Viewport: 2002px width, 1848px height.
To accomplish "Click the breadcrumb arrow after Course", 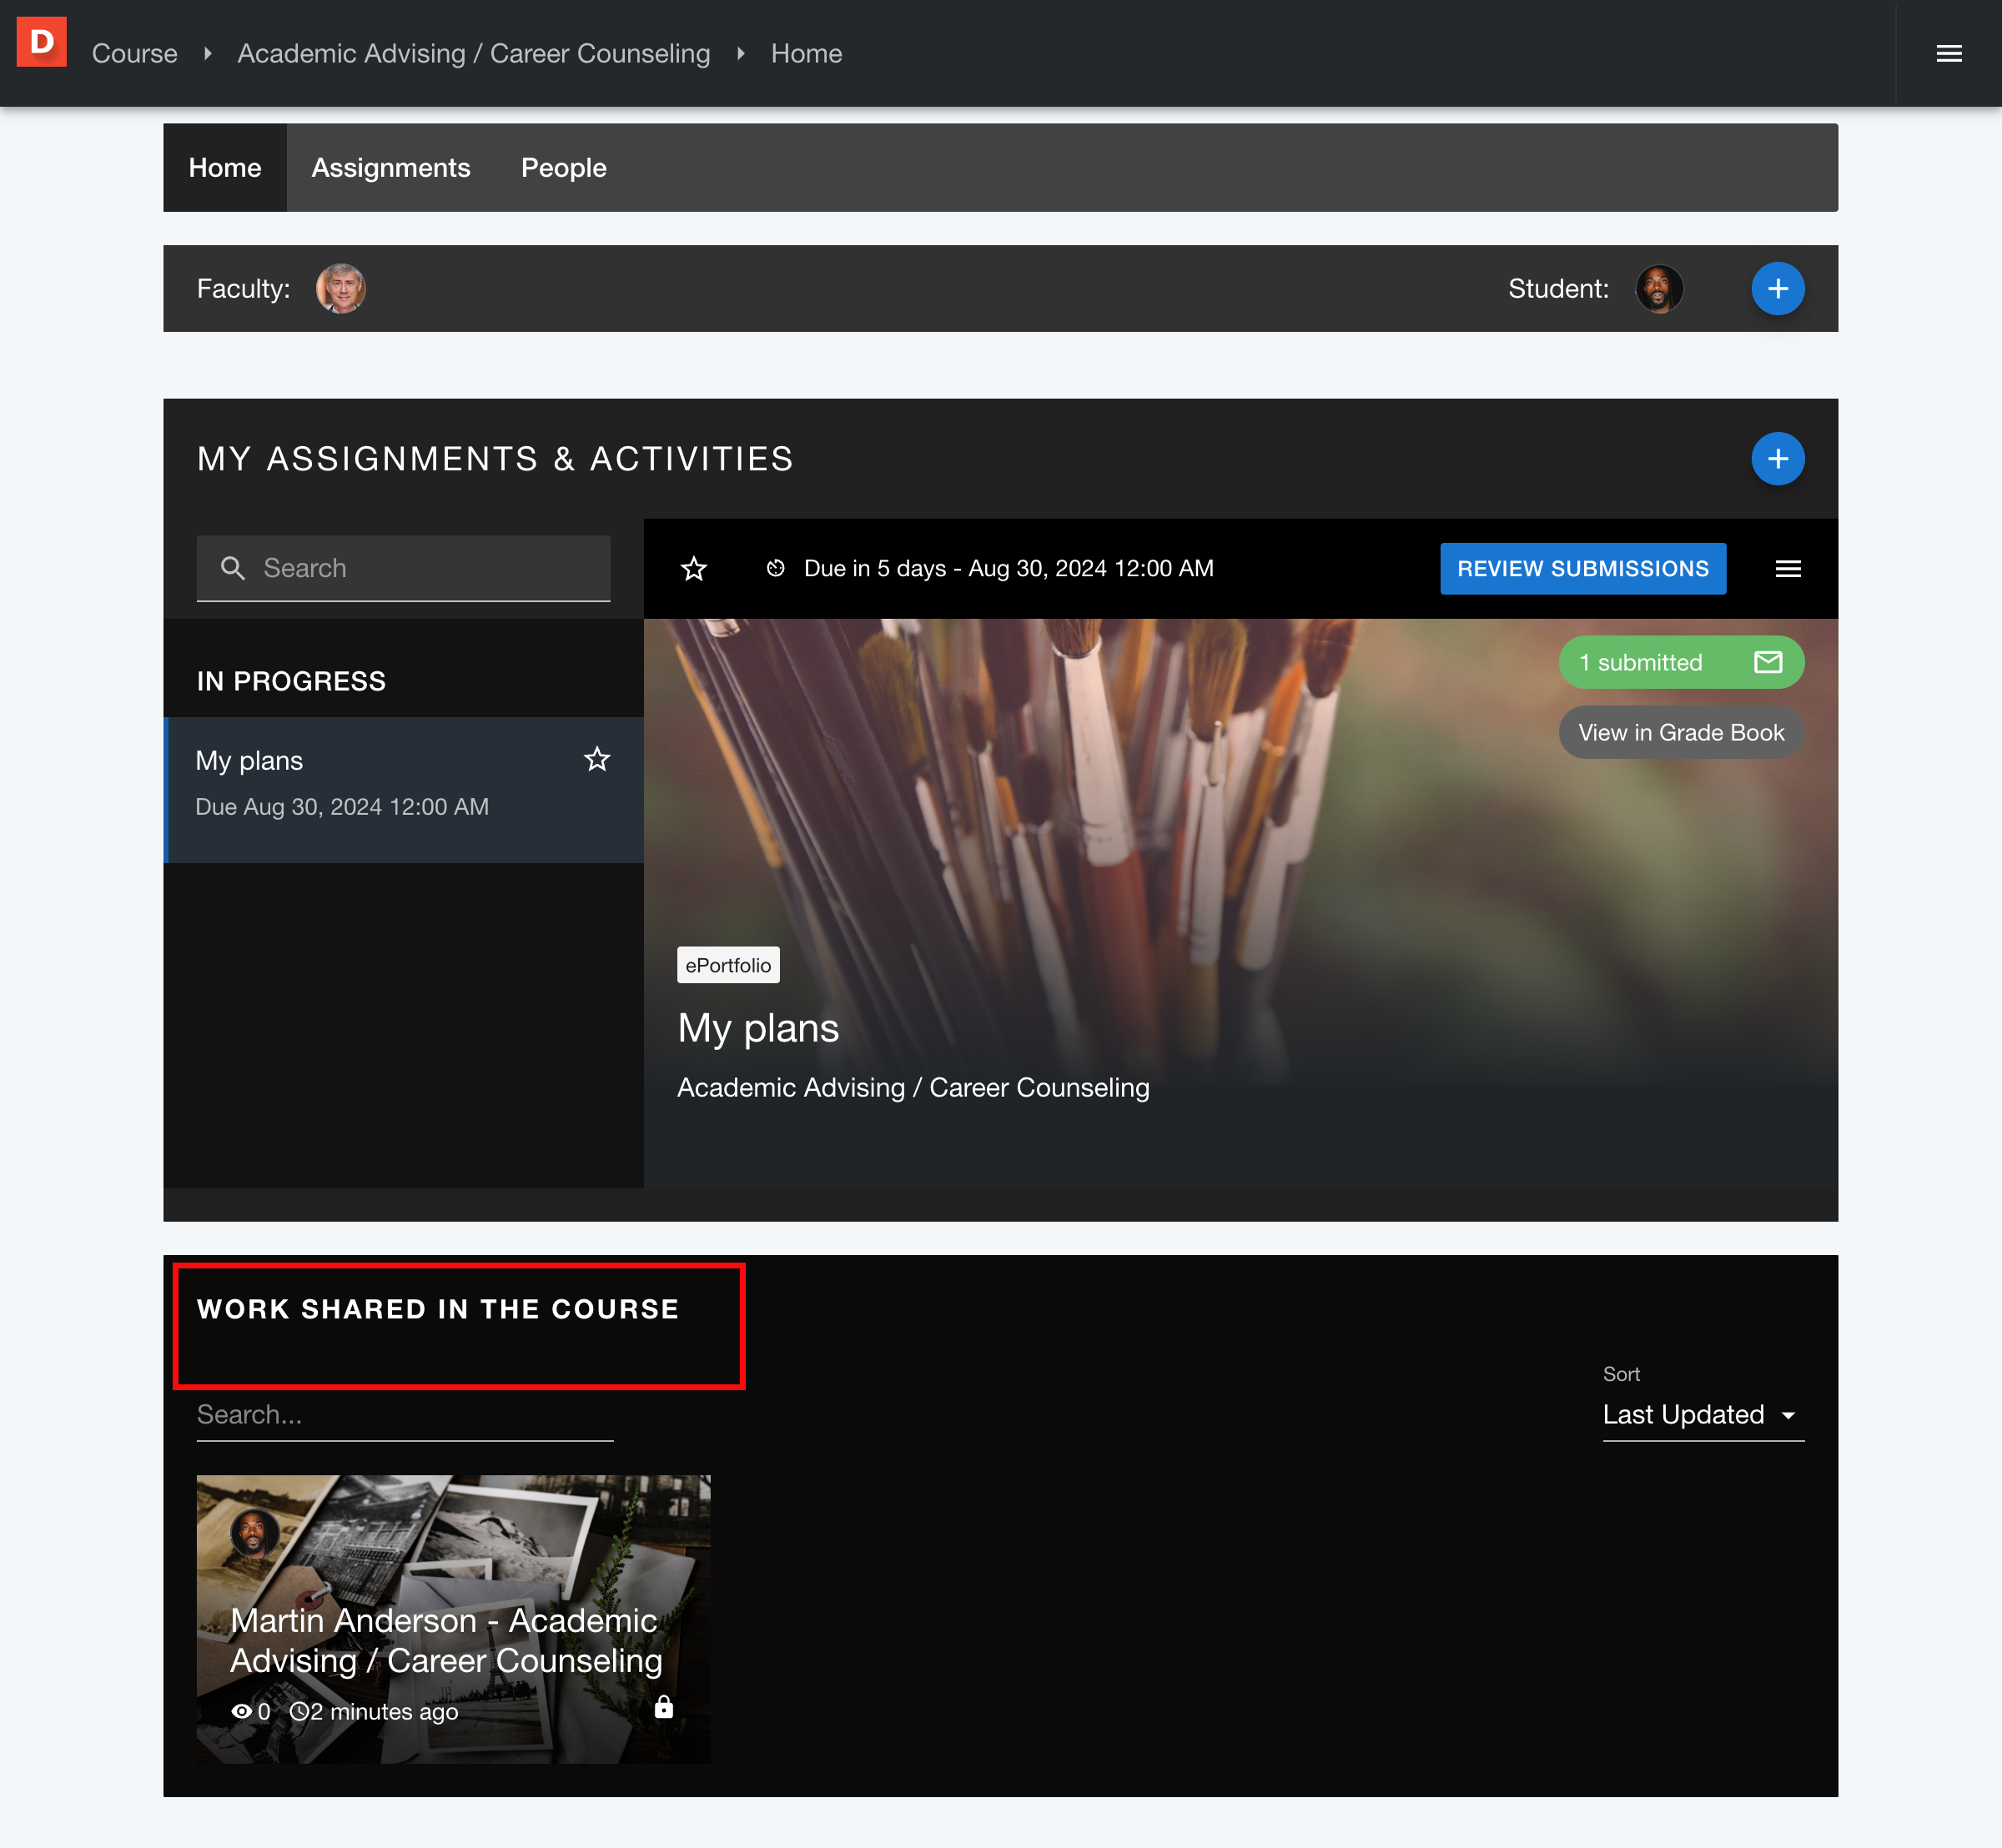I will [x=207, y=53].
